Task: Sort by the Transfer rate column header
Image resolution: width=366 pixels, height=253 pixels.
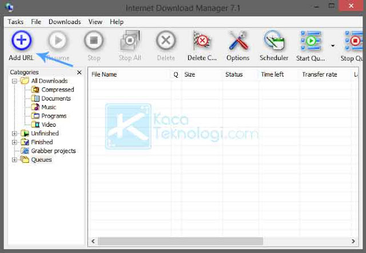Action: point(325,74)
